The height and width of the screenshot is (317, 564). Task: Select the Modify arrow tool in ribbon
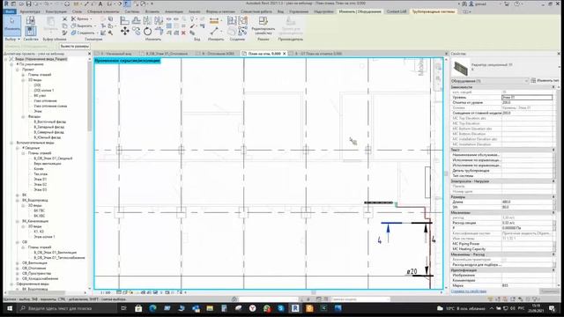[12, 26]
